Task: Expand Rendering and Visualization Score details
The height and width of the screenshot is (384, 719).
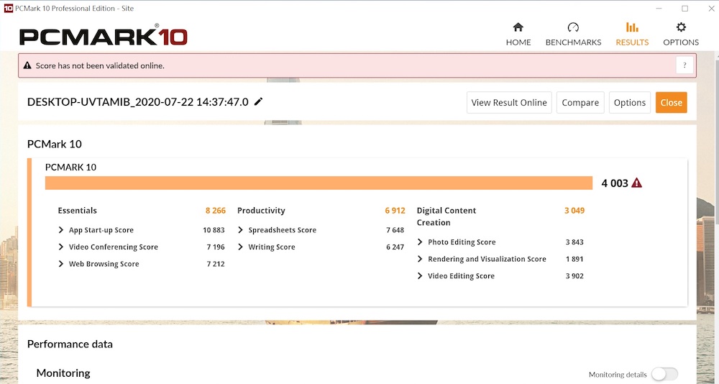Action: pos(420,259)
